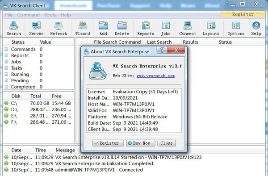Select the Running row in status panel
268x176 pixels.
(39, 74)
